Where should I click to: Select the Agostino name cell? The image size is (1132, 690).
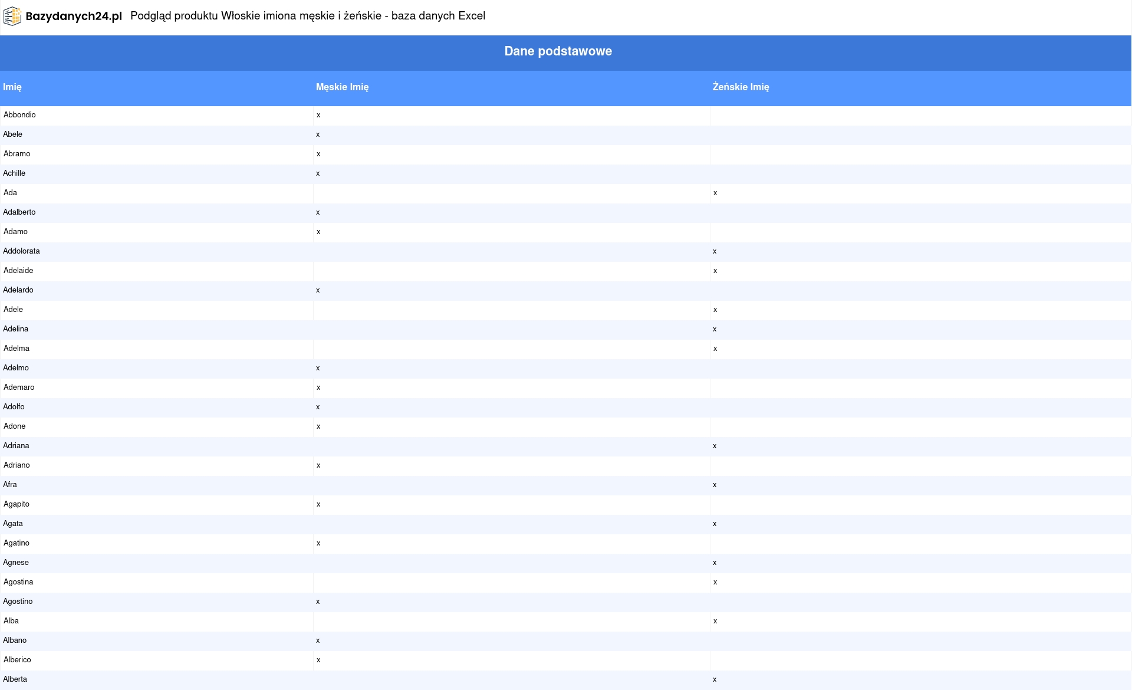[x=18, y=602]
